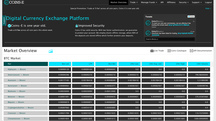
Task: Click the API Documentation page icon
Action: (191, 51)
